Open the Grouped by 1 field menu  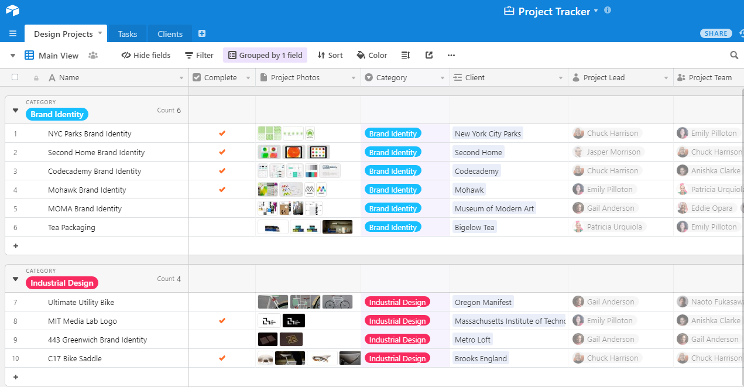click(x=265, y=55)
